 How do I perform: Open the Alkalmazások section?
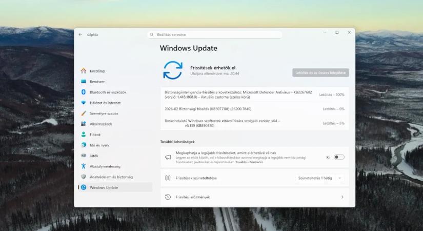click(x=101, y=124)
